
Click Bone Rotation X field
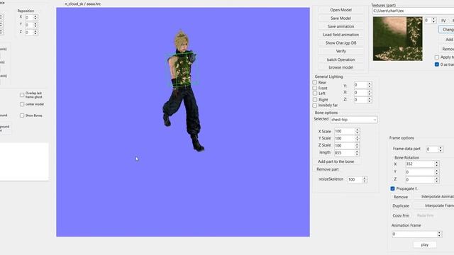pos(419,164)
